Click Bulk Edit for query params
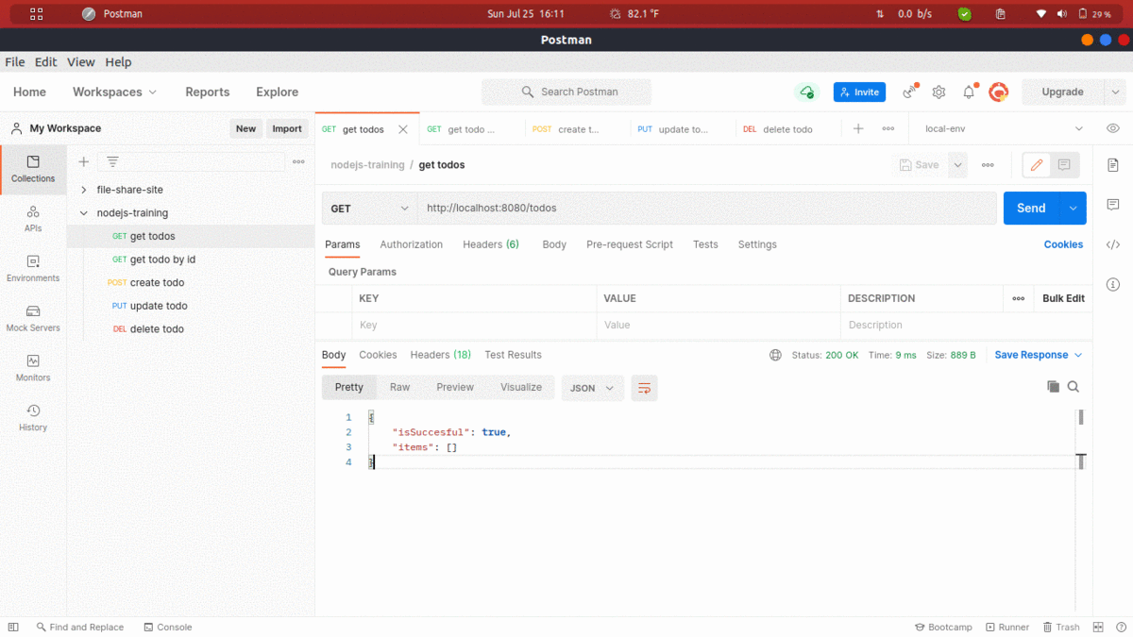The image size is (1133, 637). 1063,298
